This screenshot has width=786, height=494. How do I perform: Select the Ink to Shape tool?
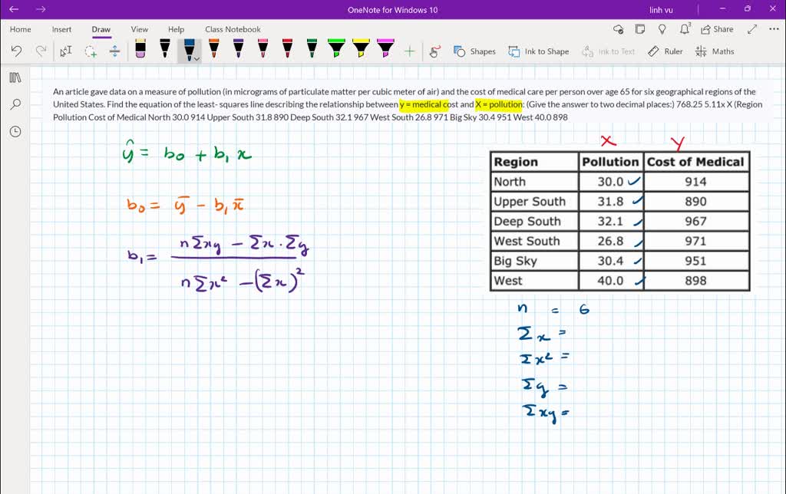(538, 51)
